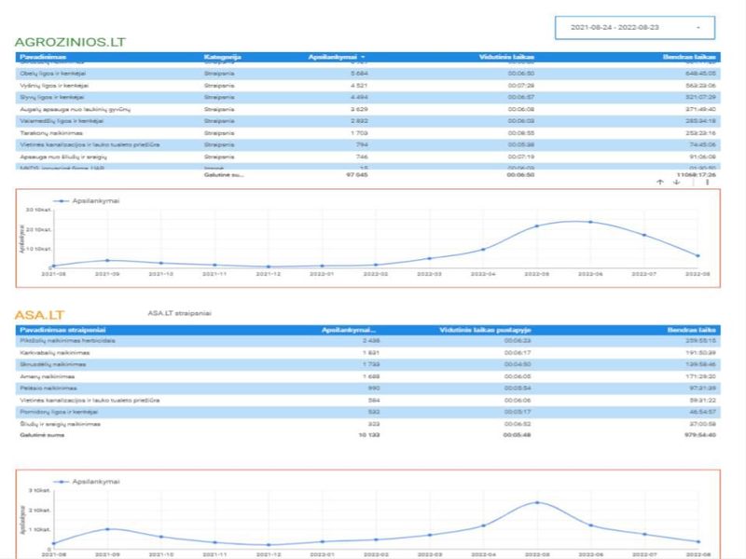746x559 pixels.
Task: Click 2022-05 peak point in ASA.LT chart
Action: pos(537,502)
